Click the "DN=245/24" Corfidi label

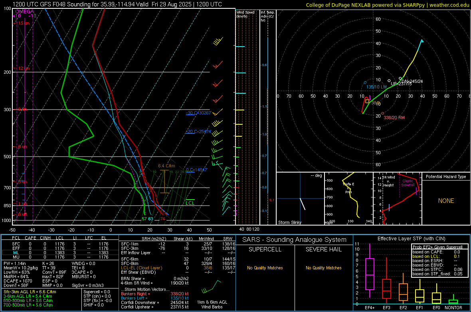coord(412,81)
